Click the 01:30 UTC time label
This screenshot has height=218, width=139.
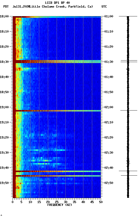[109, 62]
